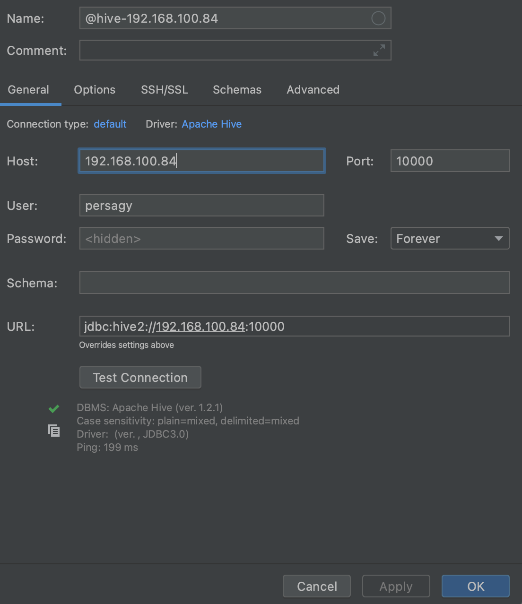
Task: Select the General tab
Action: click(x=28, y=90)
